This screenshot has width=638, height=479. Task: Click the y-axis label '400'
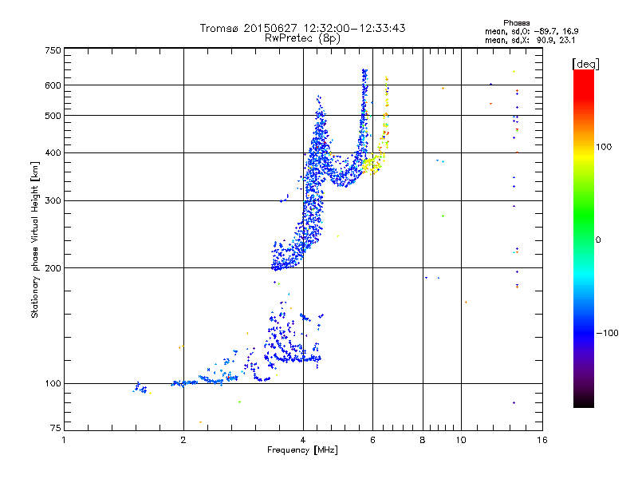pos(53,153)
